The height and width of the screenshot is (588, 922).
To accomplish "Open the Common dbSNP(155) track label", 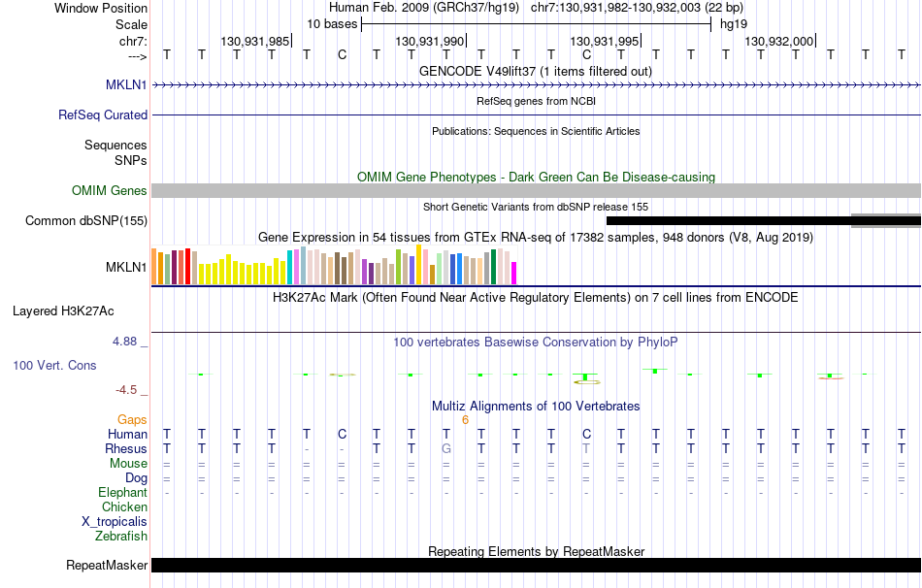I will pyautogui.click(x=86, y=220).
